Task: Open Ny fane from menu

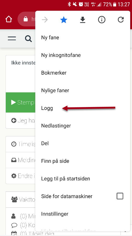Action: click(83, 38)
